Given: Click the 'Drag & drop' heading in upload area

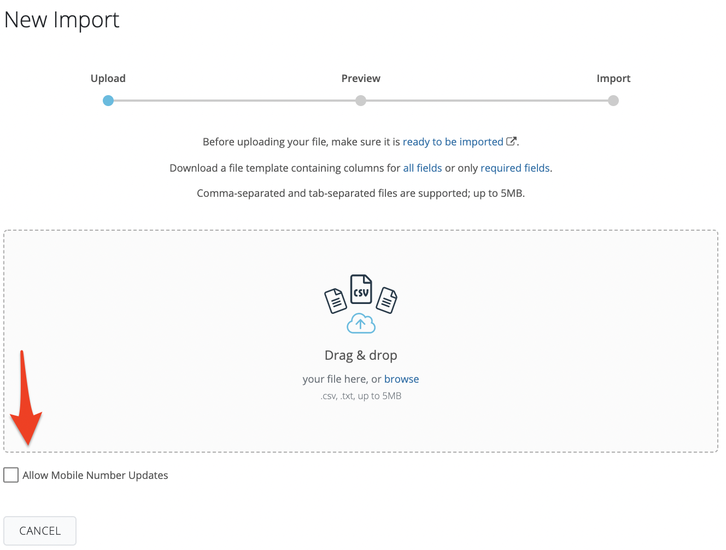Looking at the screenshot, I should click(x=361, y=355).
